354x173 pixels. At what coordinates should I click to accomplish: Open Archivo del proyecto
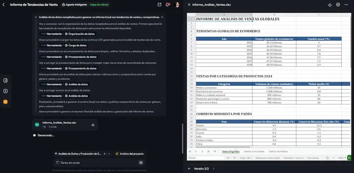[x=129, y=154]
